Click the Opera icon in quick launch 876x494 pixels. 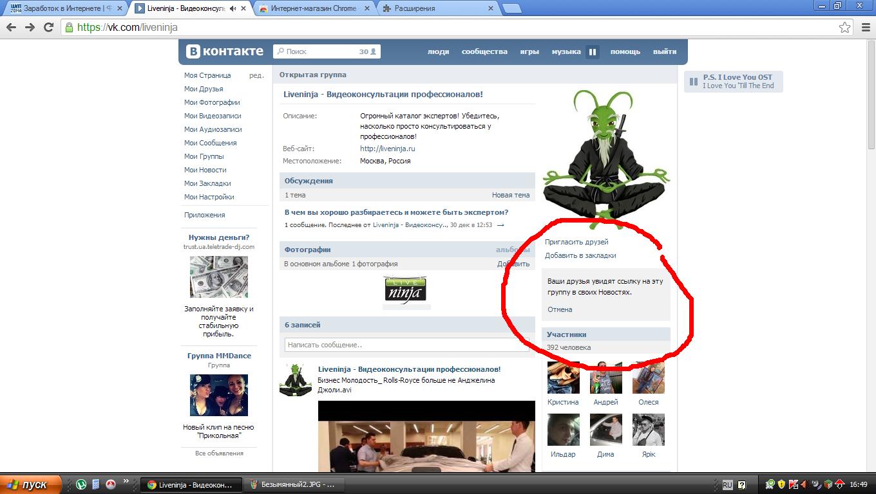pyautogui.click(x=110, y=484)
